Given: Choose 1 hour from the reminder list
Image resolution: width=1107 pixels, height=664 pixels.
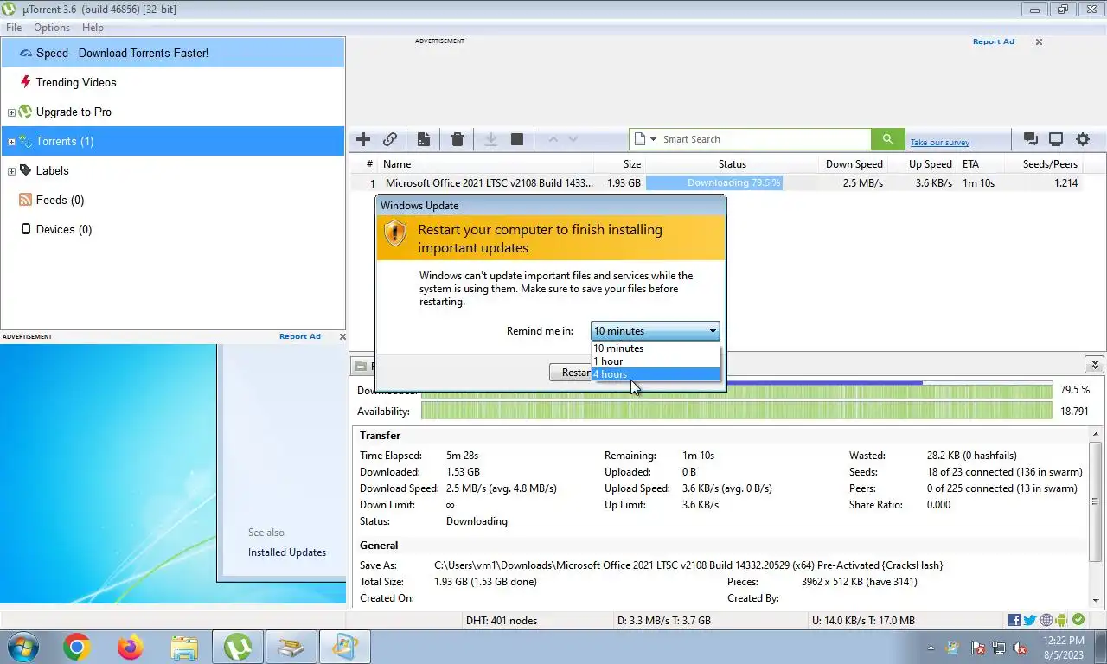Looking at the screenshot, I should [x=655, y=361].
